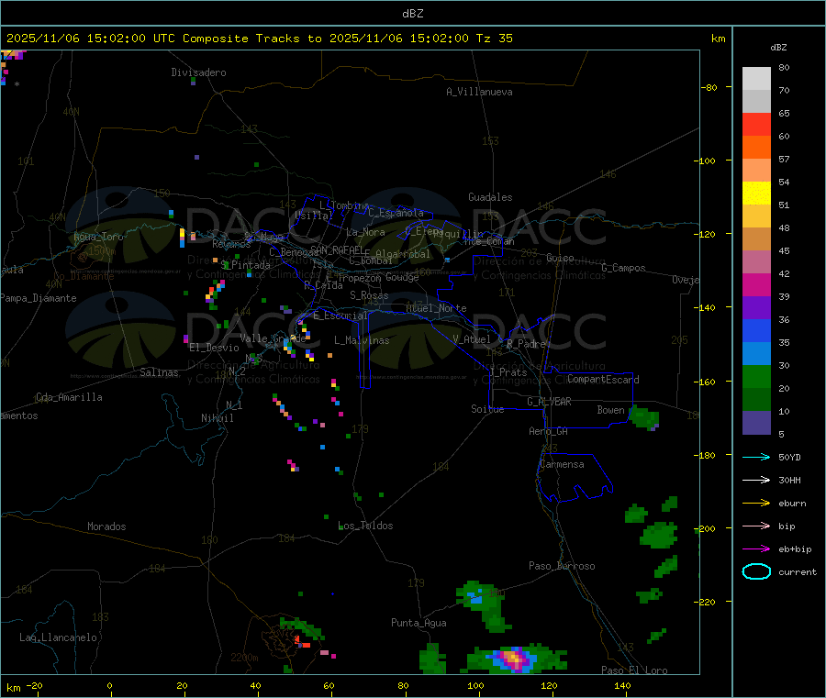Click the Paso_El_Loro map label
The width and height of the screenshot is (826, 698).
(634, 670)
